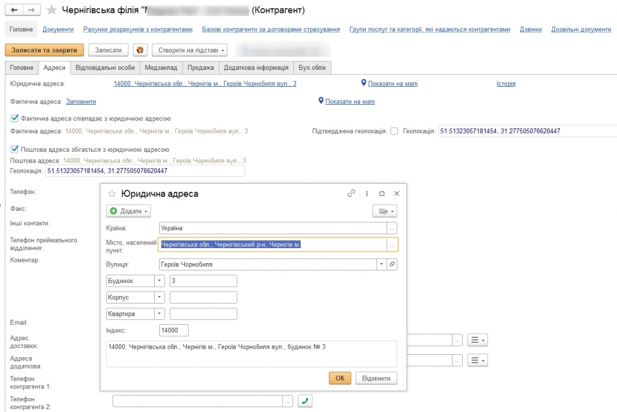Click the open-form icon beside the Вулиця field
The width and height of the screenshot is (617, 412).
pos(392,264)
